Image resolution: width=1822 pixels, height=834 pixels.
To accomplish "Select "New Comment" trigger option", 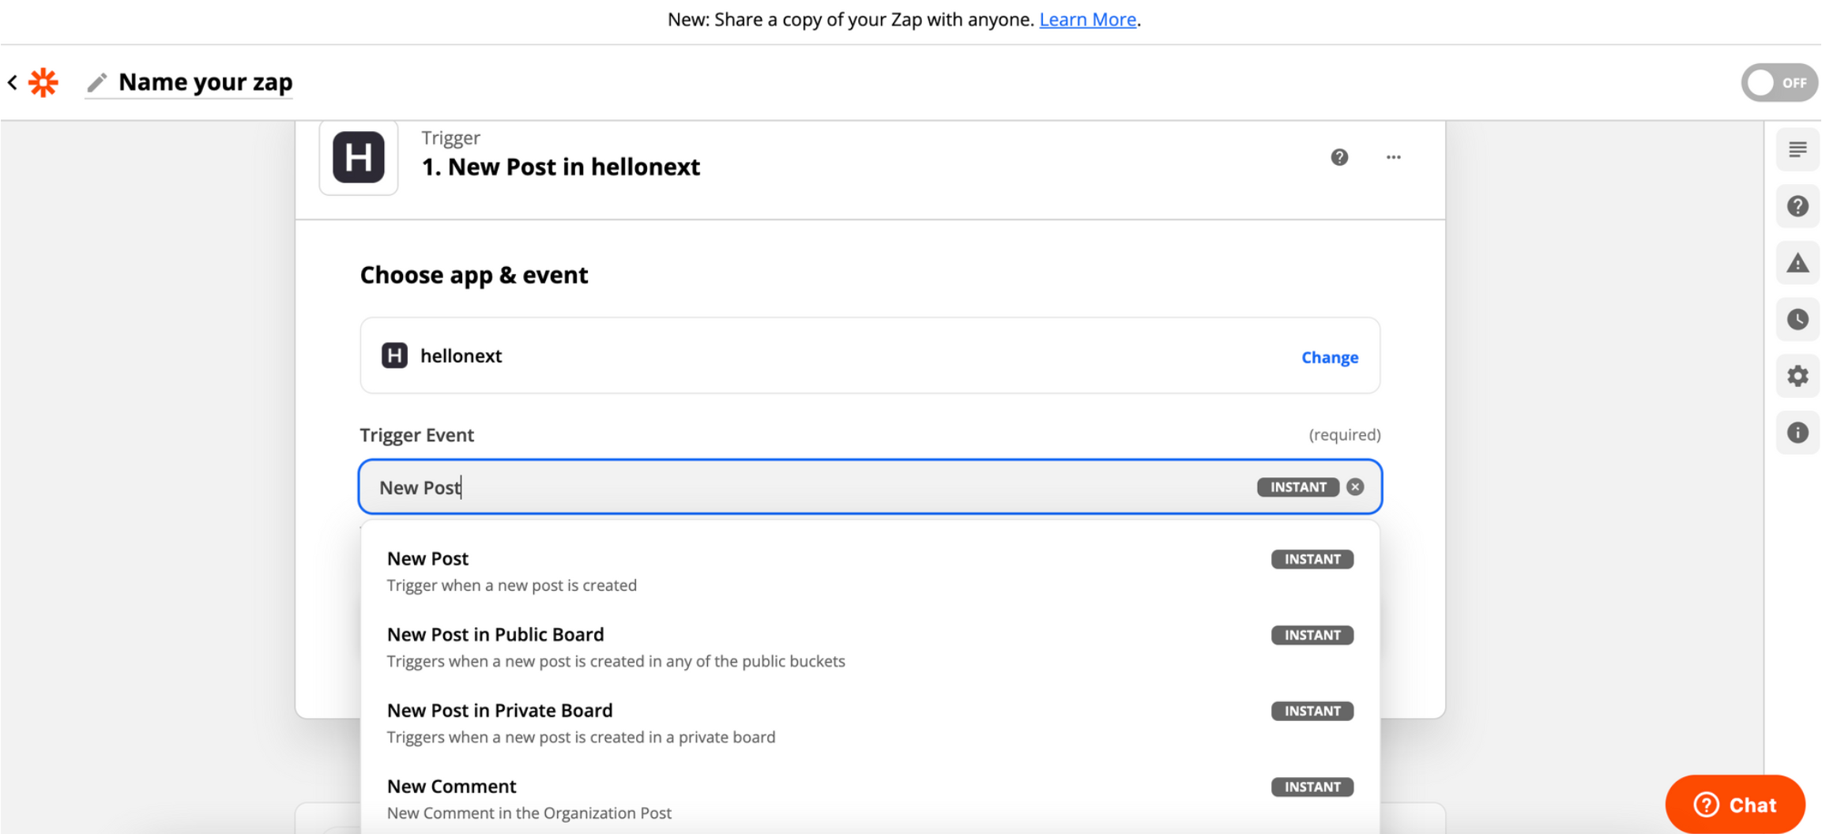I will [x=870, y=798].
